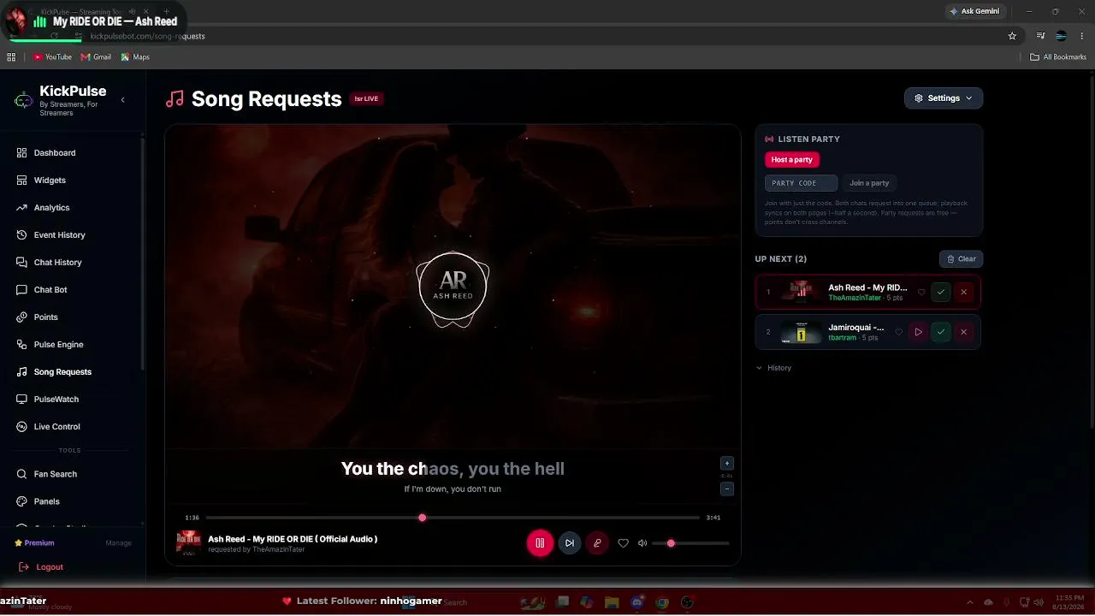Open the YouTube bookmark
The height and width of the screenshot is (616, 1095).
click(x=52, y=57)
